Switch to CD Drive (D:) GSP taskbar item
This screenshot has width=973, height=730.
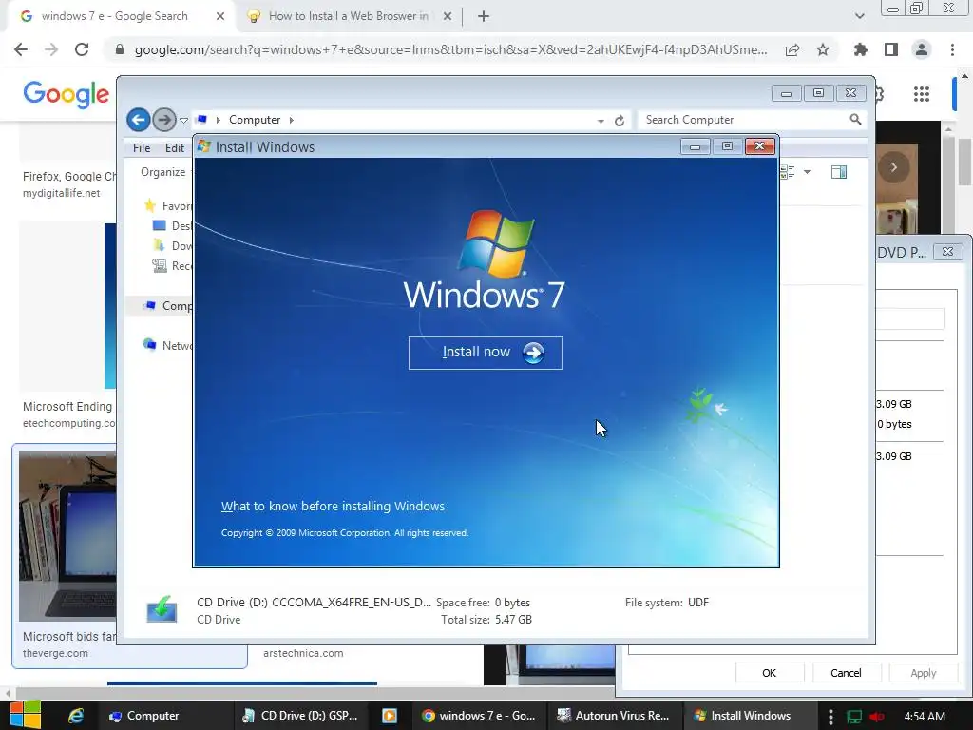pyautogui.click(x=300, y=716)
